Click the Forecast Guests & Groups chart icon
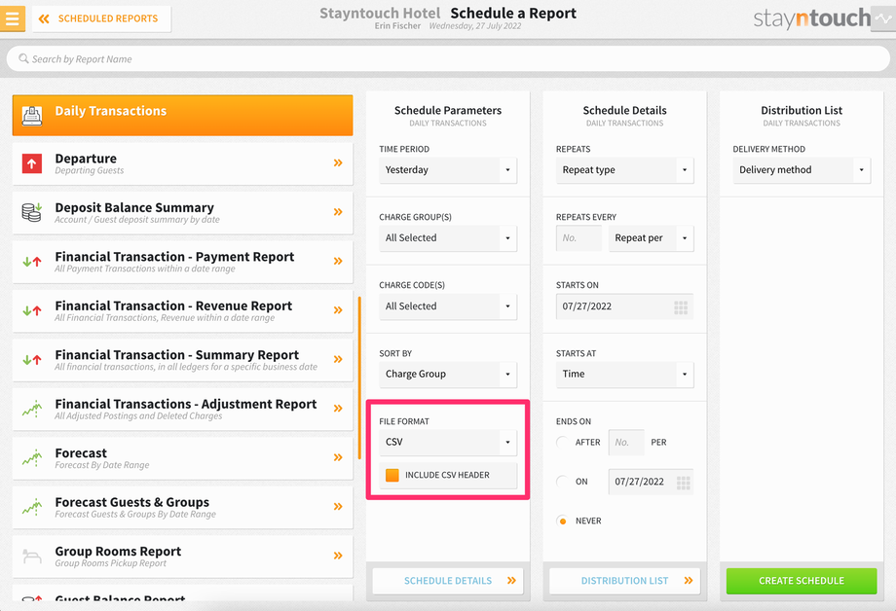896x611 pixels. [32, 507]
